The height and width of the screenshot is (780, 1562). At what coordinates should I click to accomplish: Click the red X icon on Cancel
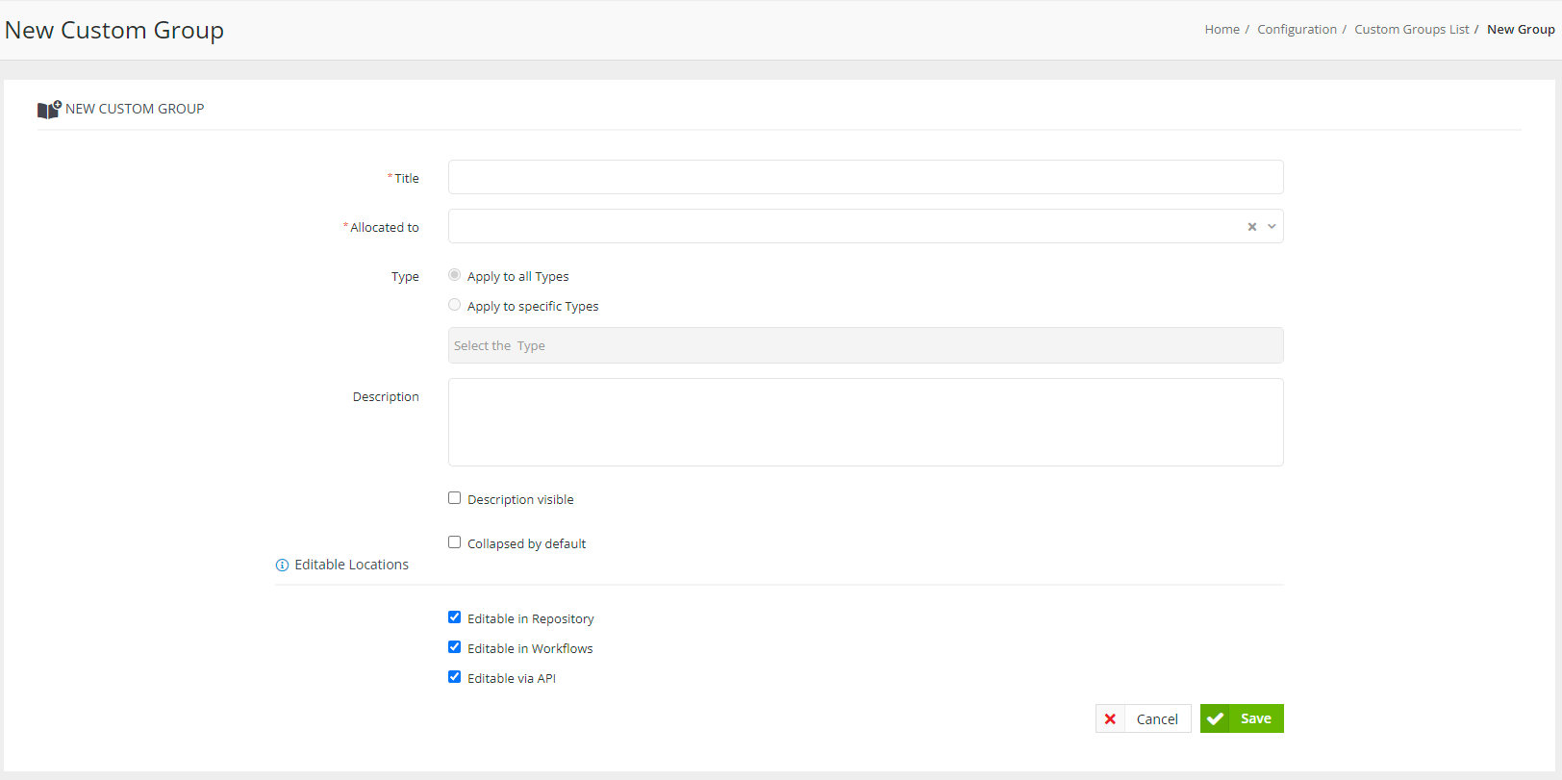tap(1110, 718)
